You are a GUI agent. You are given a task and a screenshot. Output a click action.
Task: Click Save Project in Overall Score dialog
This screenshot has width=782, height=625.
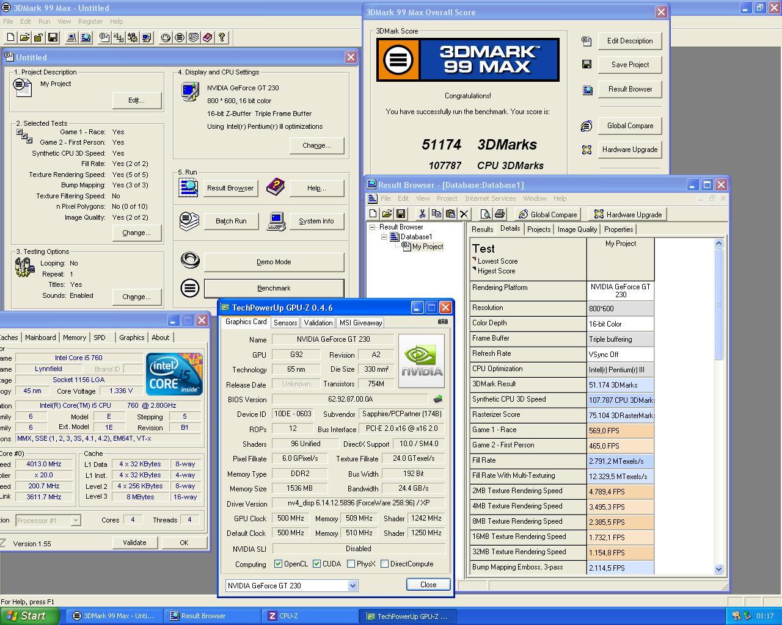click(x=630, y=65)
